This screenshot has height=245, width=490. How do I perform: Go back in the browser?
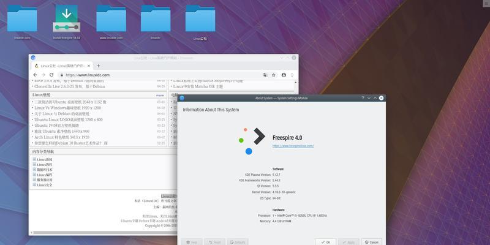tap(35, 75)
